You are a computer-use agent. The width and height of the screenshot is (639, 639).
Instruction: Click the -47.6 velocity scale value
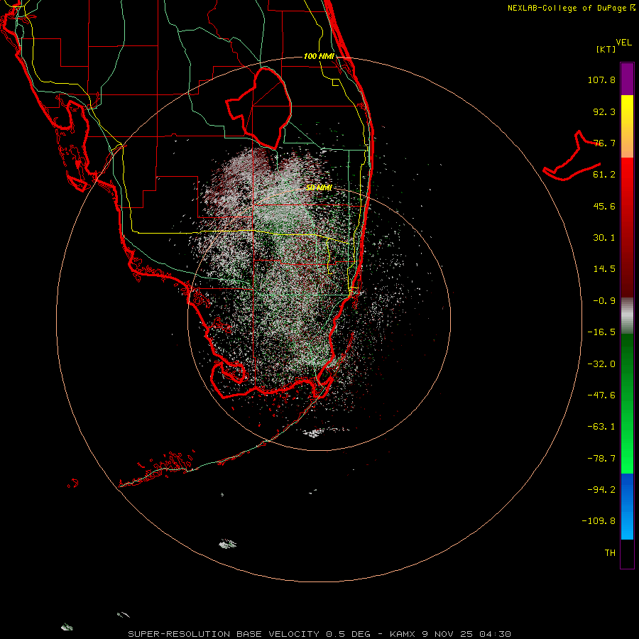(x=601, y=395)
